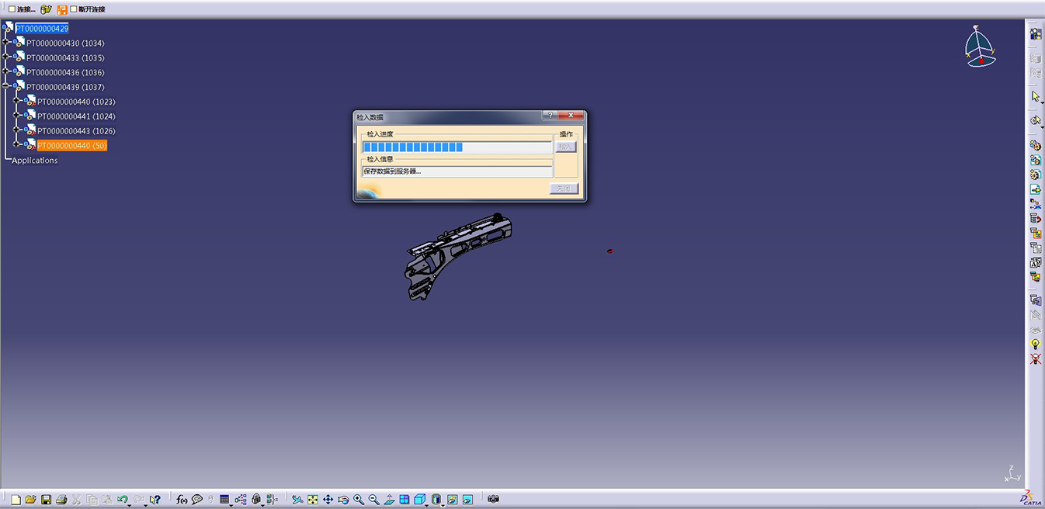Click the Shading view mode cylinder icon

[x=436, y=500]
